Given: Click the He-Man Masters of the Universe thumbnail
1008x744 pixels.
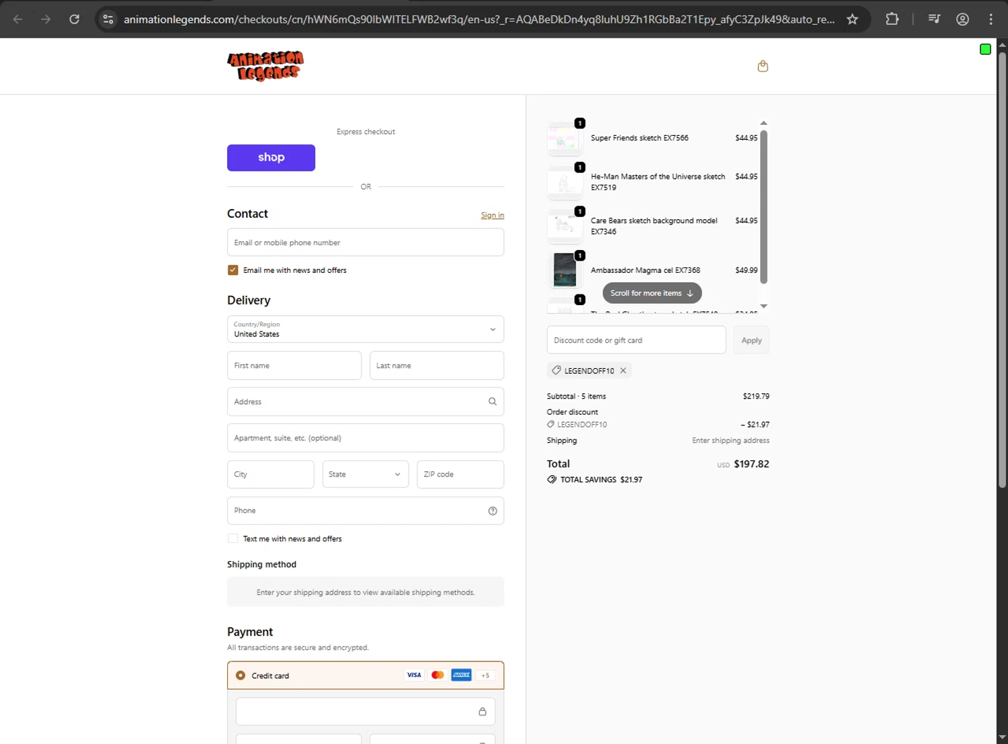Looking at the screenshot, I should click(564, 182).
